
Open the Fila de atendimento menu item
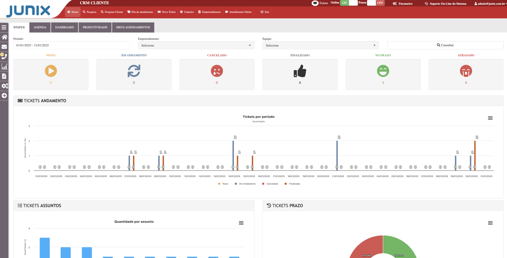tap(140, 12)
